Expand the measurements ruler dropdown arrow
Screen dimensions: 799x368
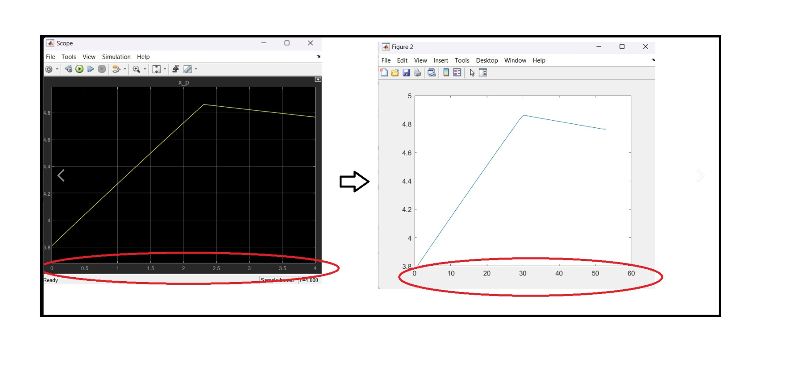pos(196,69)
